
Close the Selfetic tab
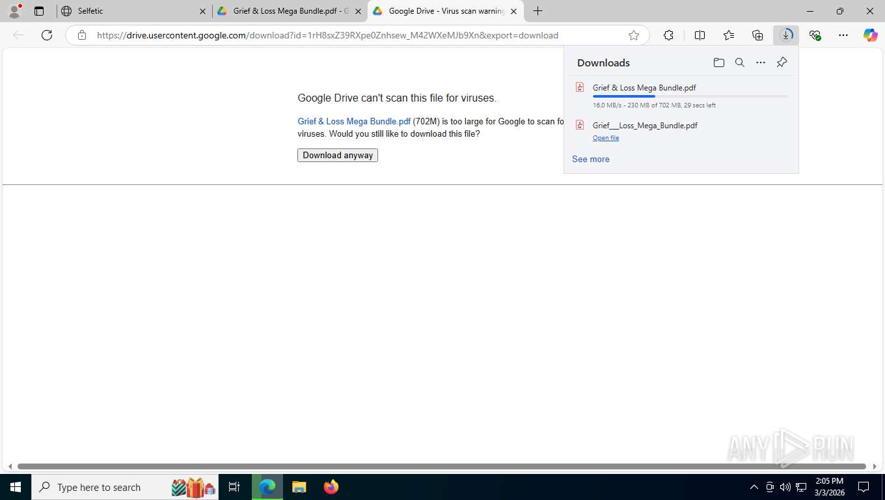point(202,11)
